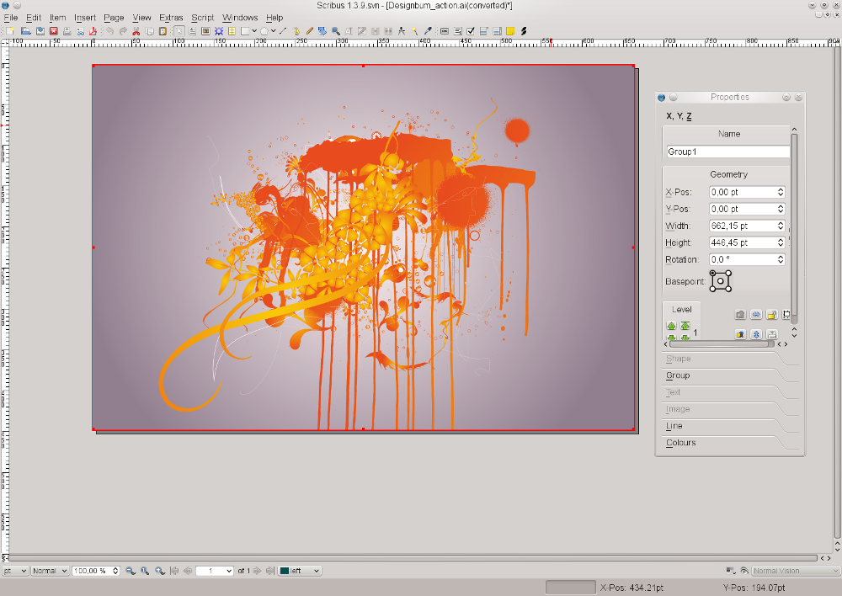The height and width of the screenshot is (596, 842).
Task: Activate the Rotate Item tool
Action: click(322, 31)
